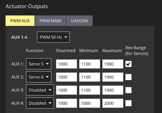The width and height of the screenshot is (162, 113).
Task: Select the AUX 4 Minimum input field
Action: tap(89, 103)
